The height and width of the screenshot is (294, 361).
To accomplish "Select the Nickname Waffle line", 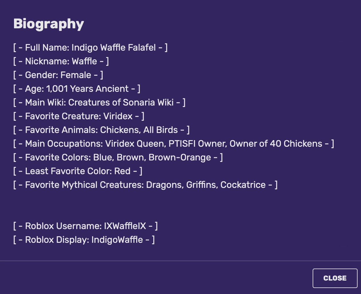I will tap(61, 61).
